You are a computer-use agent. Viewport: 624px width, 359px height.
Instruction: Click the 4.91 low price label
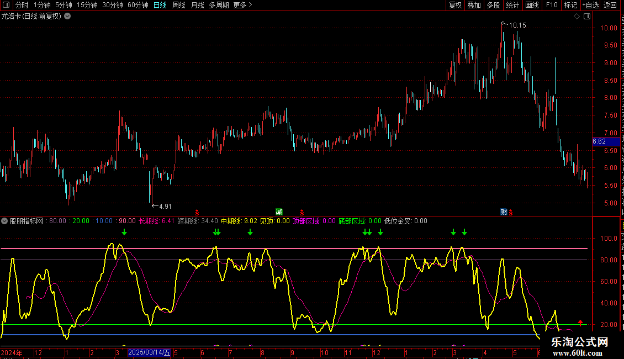point(165,206)
